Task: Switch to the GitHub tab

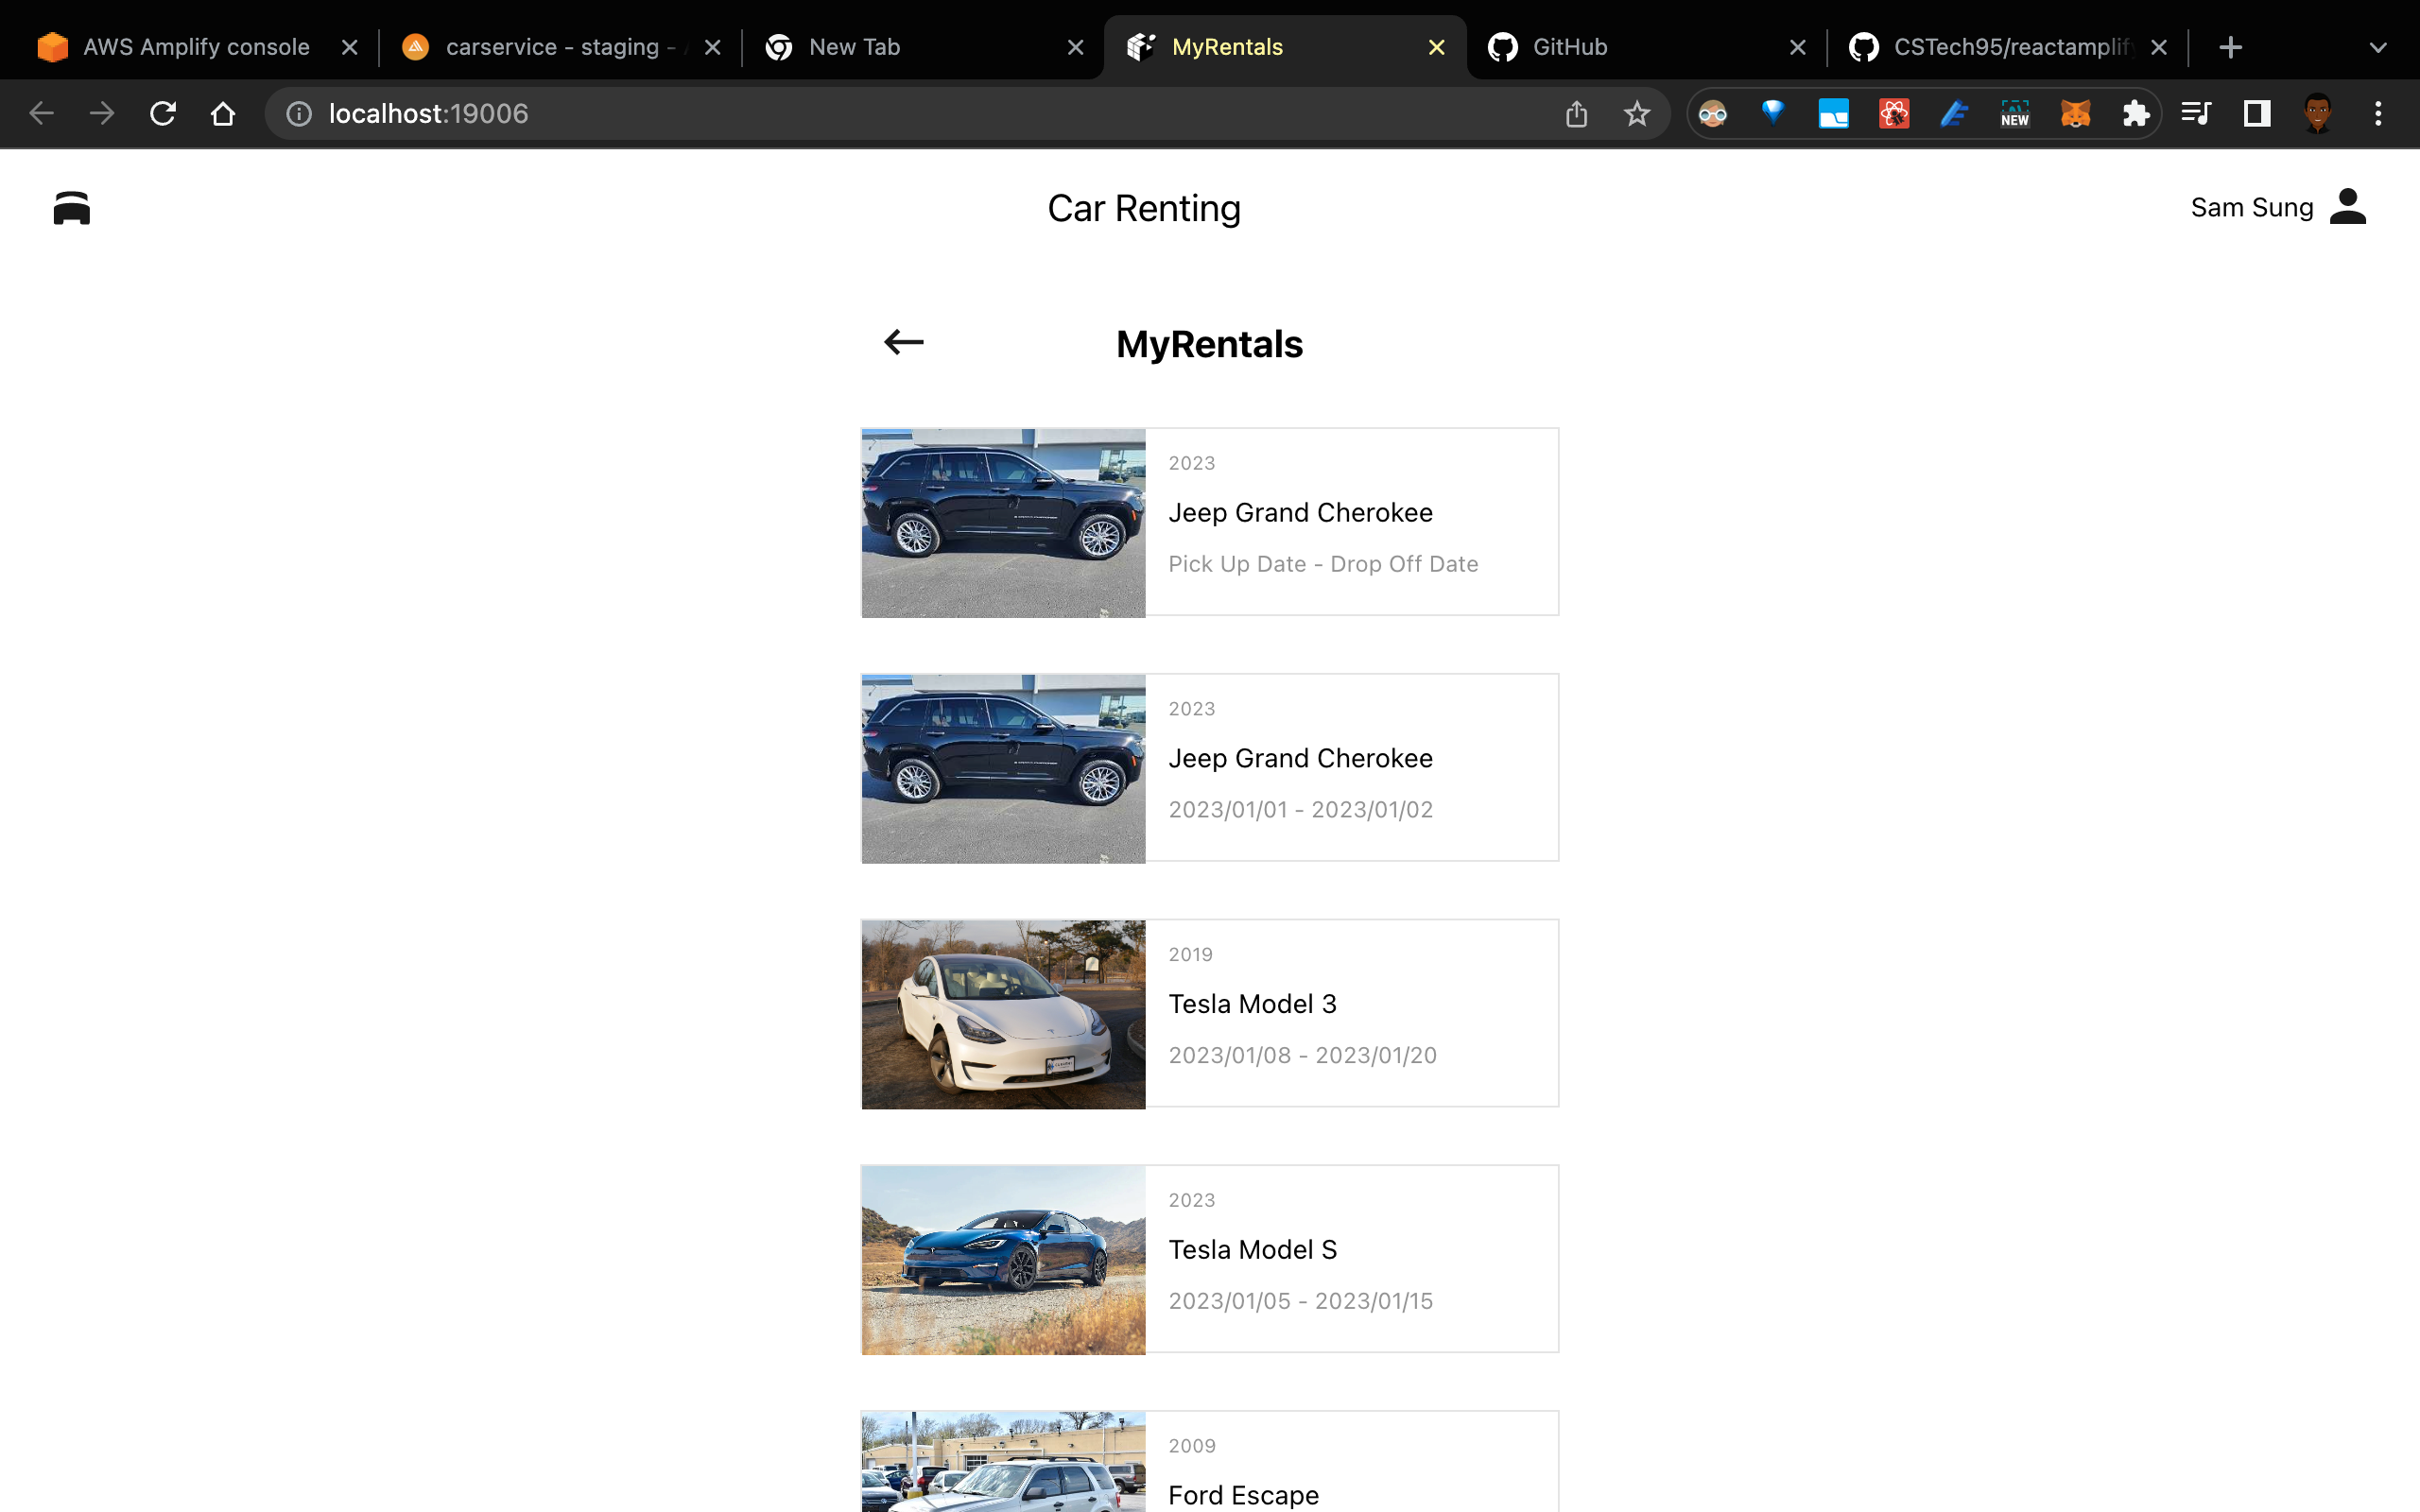Action: (1570, 47)
